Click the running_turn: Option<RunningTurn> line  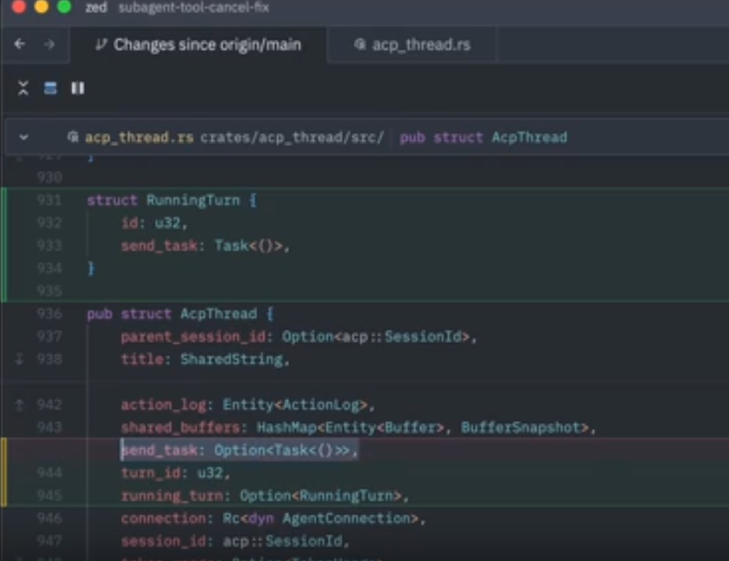(x=265, y=495)
